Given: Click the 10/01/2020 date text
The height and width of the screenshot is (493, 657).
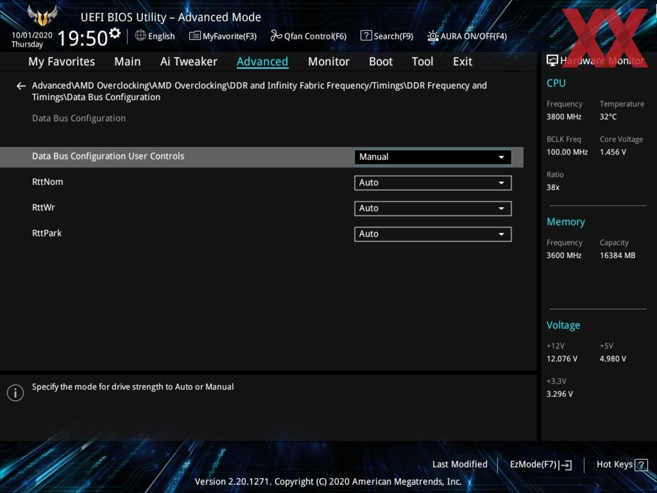Looking at the screenshot, I should 32,35.
